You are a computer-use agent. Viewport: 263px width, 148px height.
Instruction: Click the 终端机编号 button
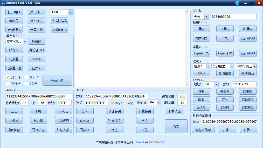point(59,21)
